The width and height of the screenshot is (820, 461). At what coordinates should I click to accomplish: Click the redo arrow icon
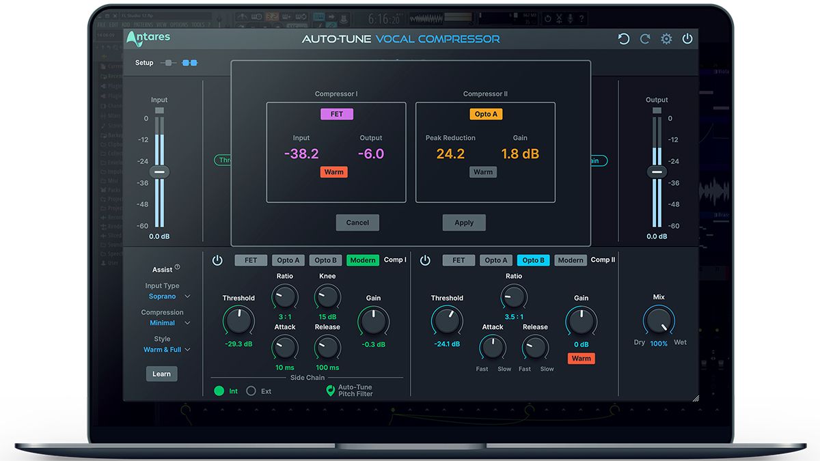click(644, 39)
